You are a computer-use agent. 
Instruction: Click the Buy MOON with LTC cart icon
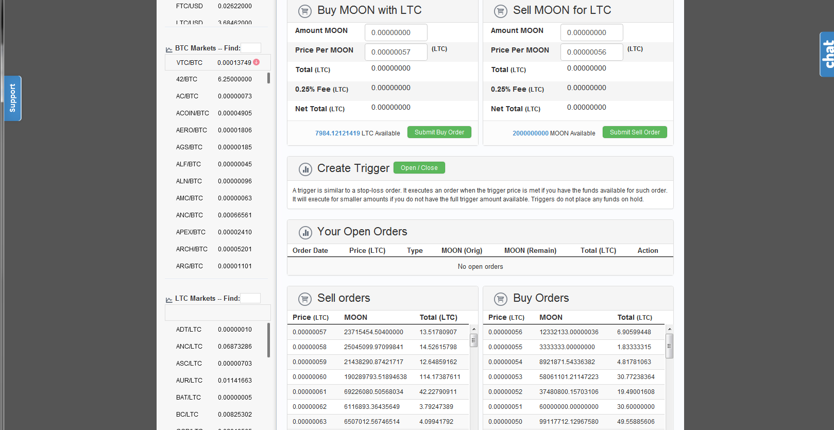[305, 11]
